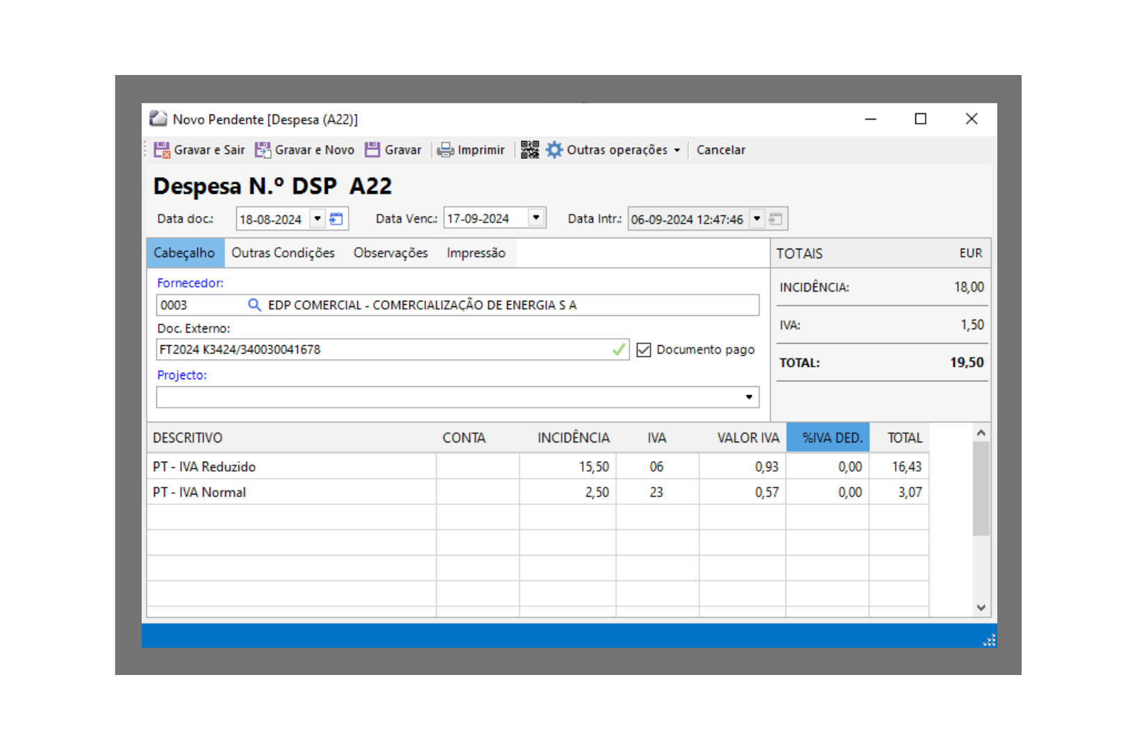
Task: Click the Fornecedor search magnifier icon
Action: point(254,305)
